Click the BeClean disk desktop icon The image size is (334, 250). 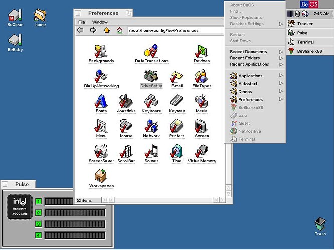15,15
